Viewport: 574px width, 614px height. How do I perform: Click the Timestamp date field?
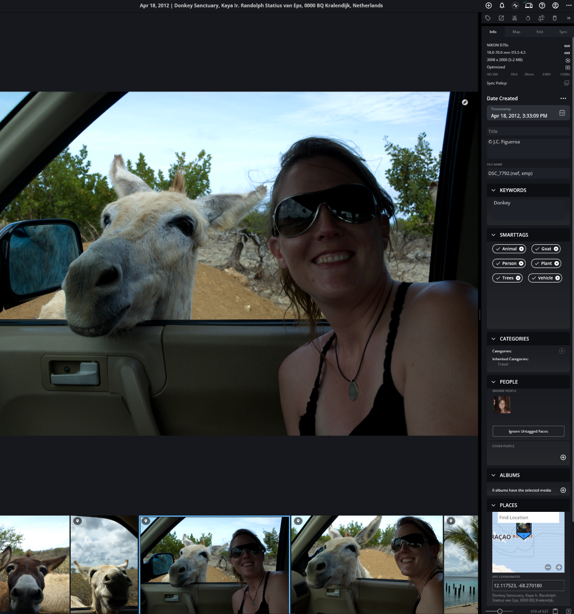[x=528, y=113]
